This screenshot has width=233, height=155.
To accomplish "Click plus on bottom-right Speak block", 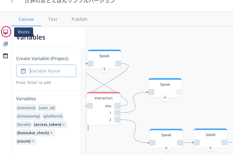I will pyautogui.click(x=210, y=148).
